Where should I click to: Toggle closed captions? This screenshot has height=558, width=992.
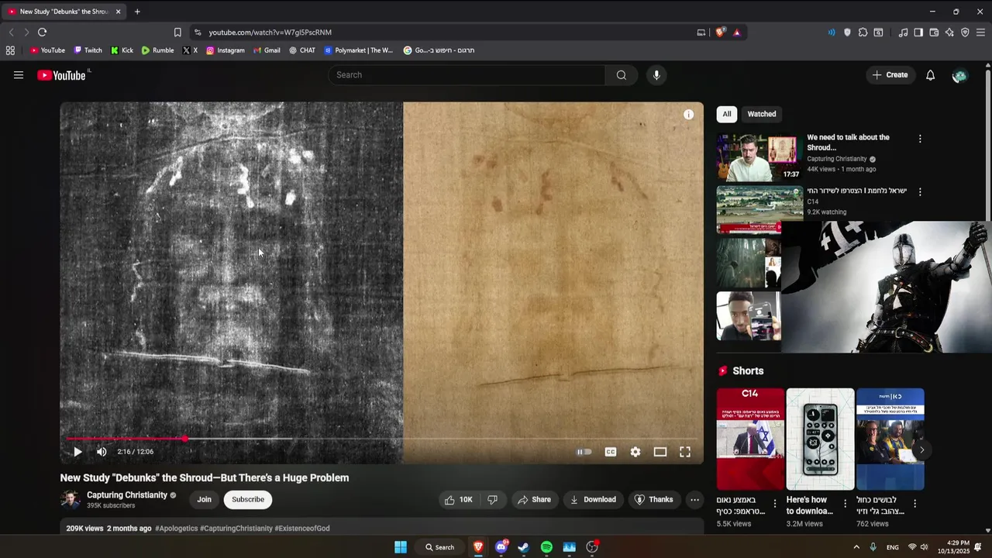click(611, 452)
